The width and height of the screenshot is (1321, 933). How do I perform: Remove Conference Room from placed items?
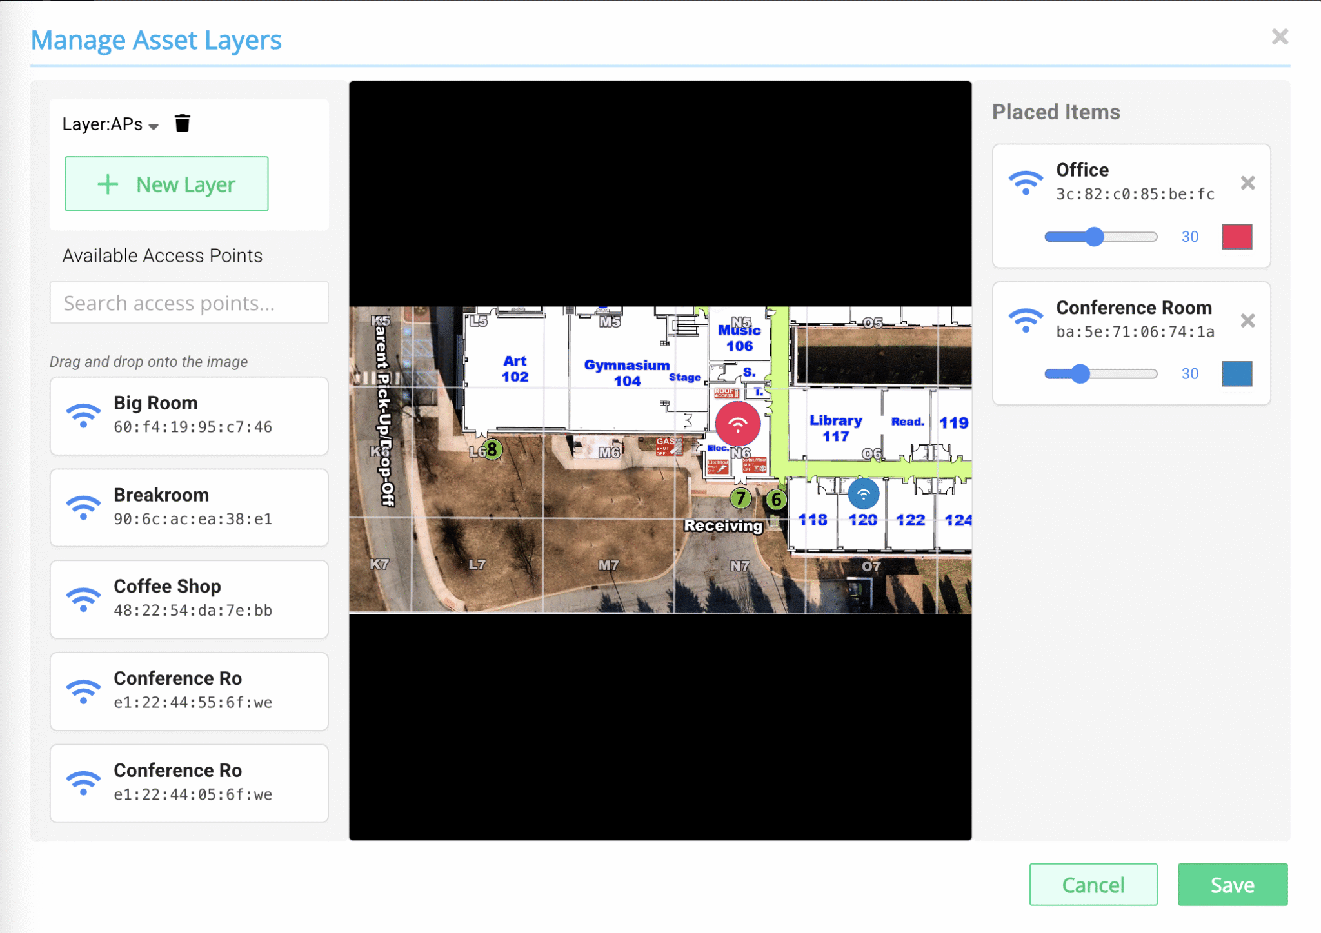click(x=1247, y=320)
